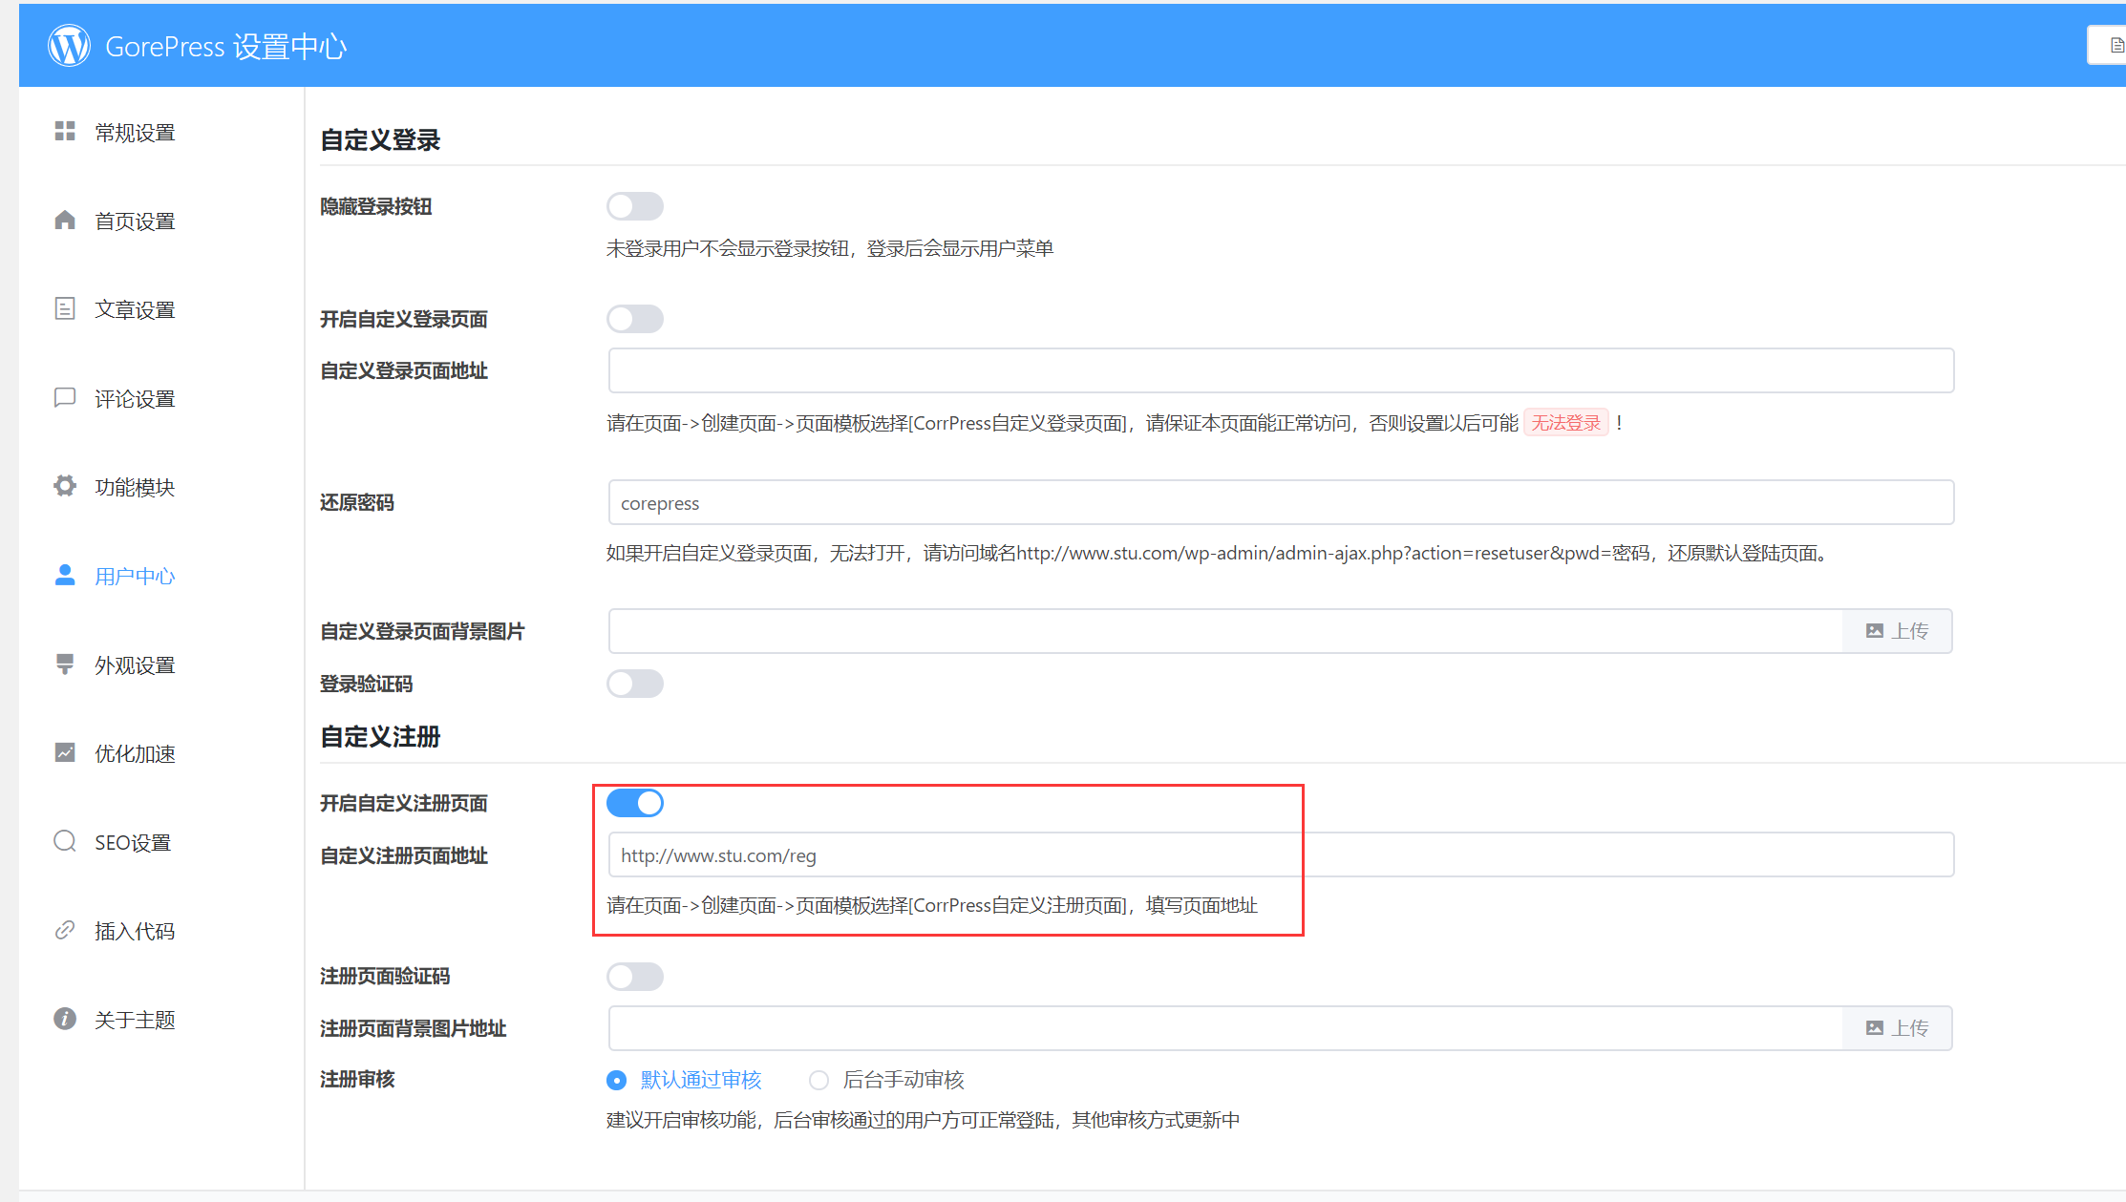2126x1202 pixels.
Task: Click the insert code link icon
Action: pos(65,930)
